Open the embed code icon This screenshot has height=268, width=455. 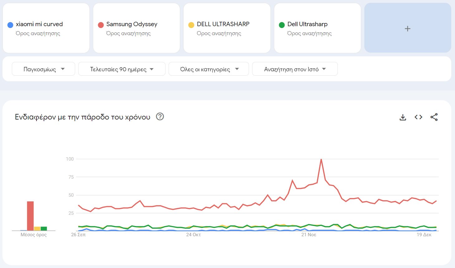pos(418,117)
